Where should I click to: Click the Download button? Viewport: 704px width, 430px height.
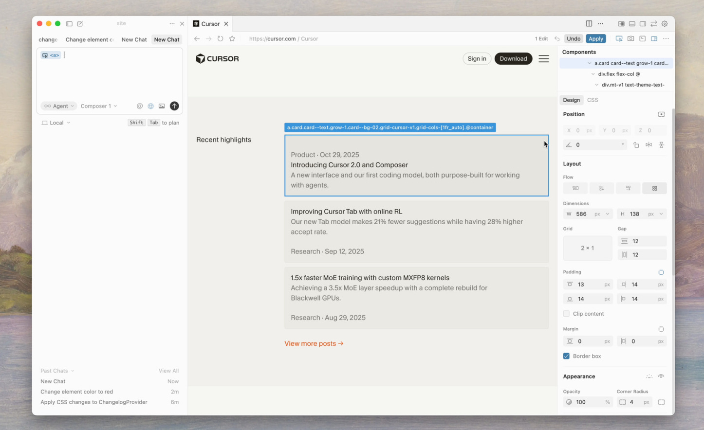513,59
